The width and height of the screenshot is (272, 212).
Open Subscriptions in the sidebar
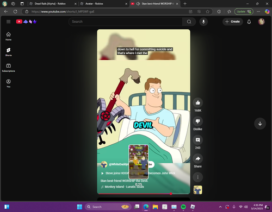8,68
